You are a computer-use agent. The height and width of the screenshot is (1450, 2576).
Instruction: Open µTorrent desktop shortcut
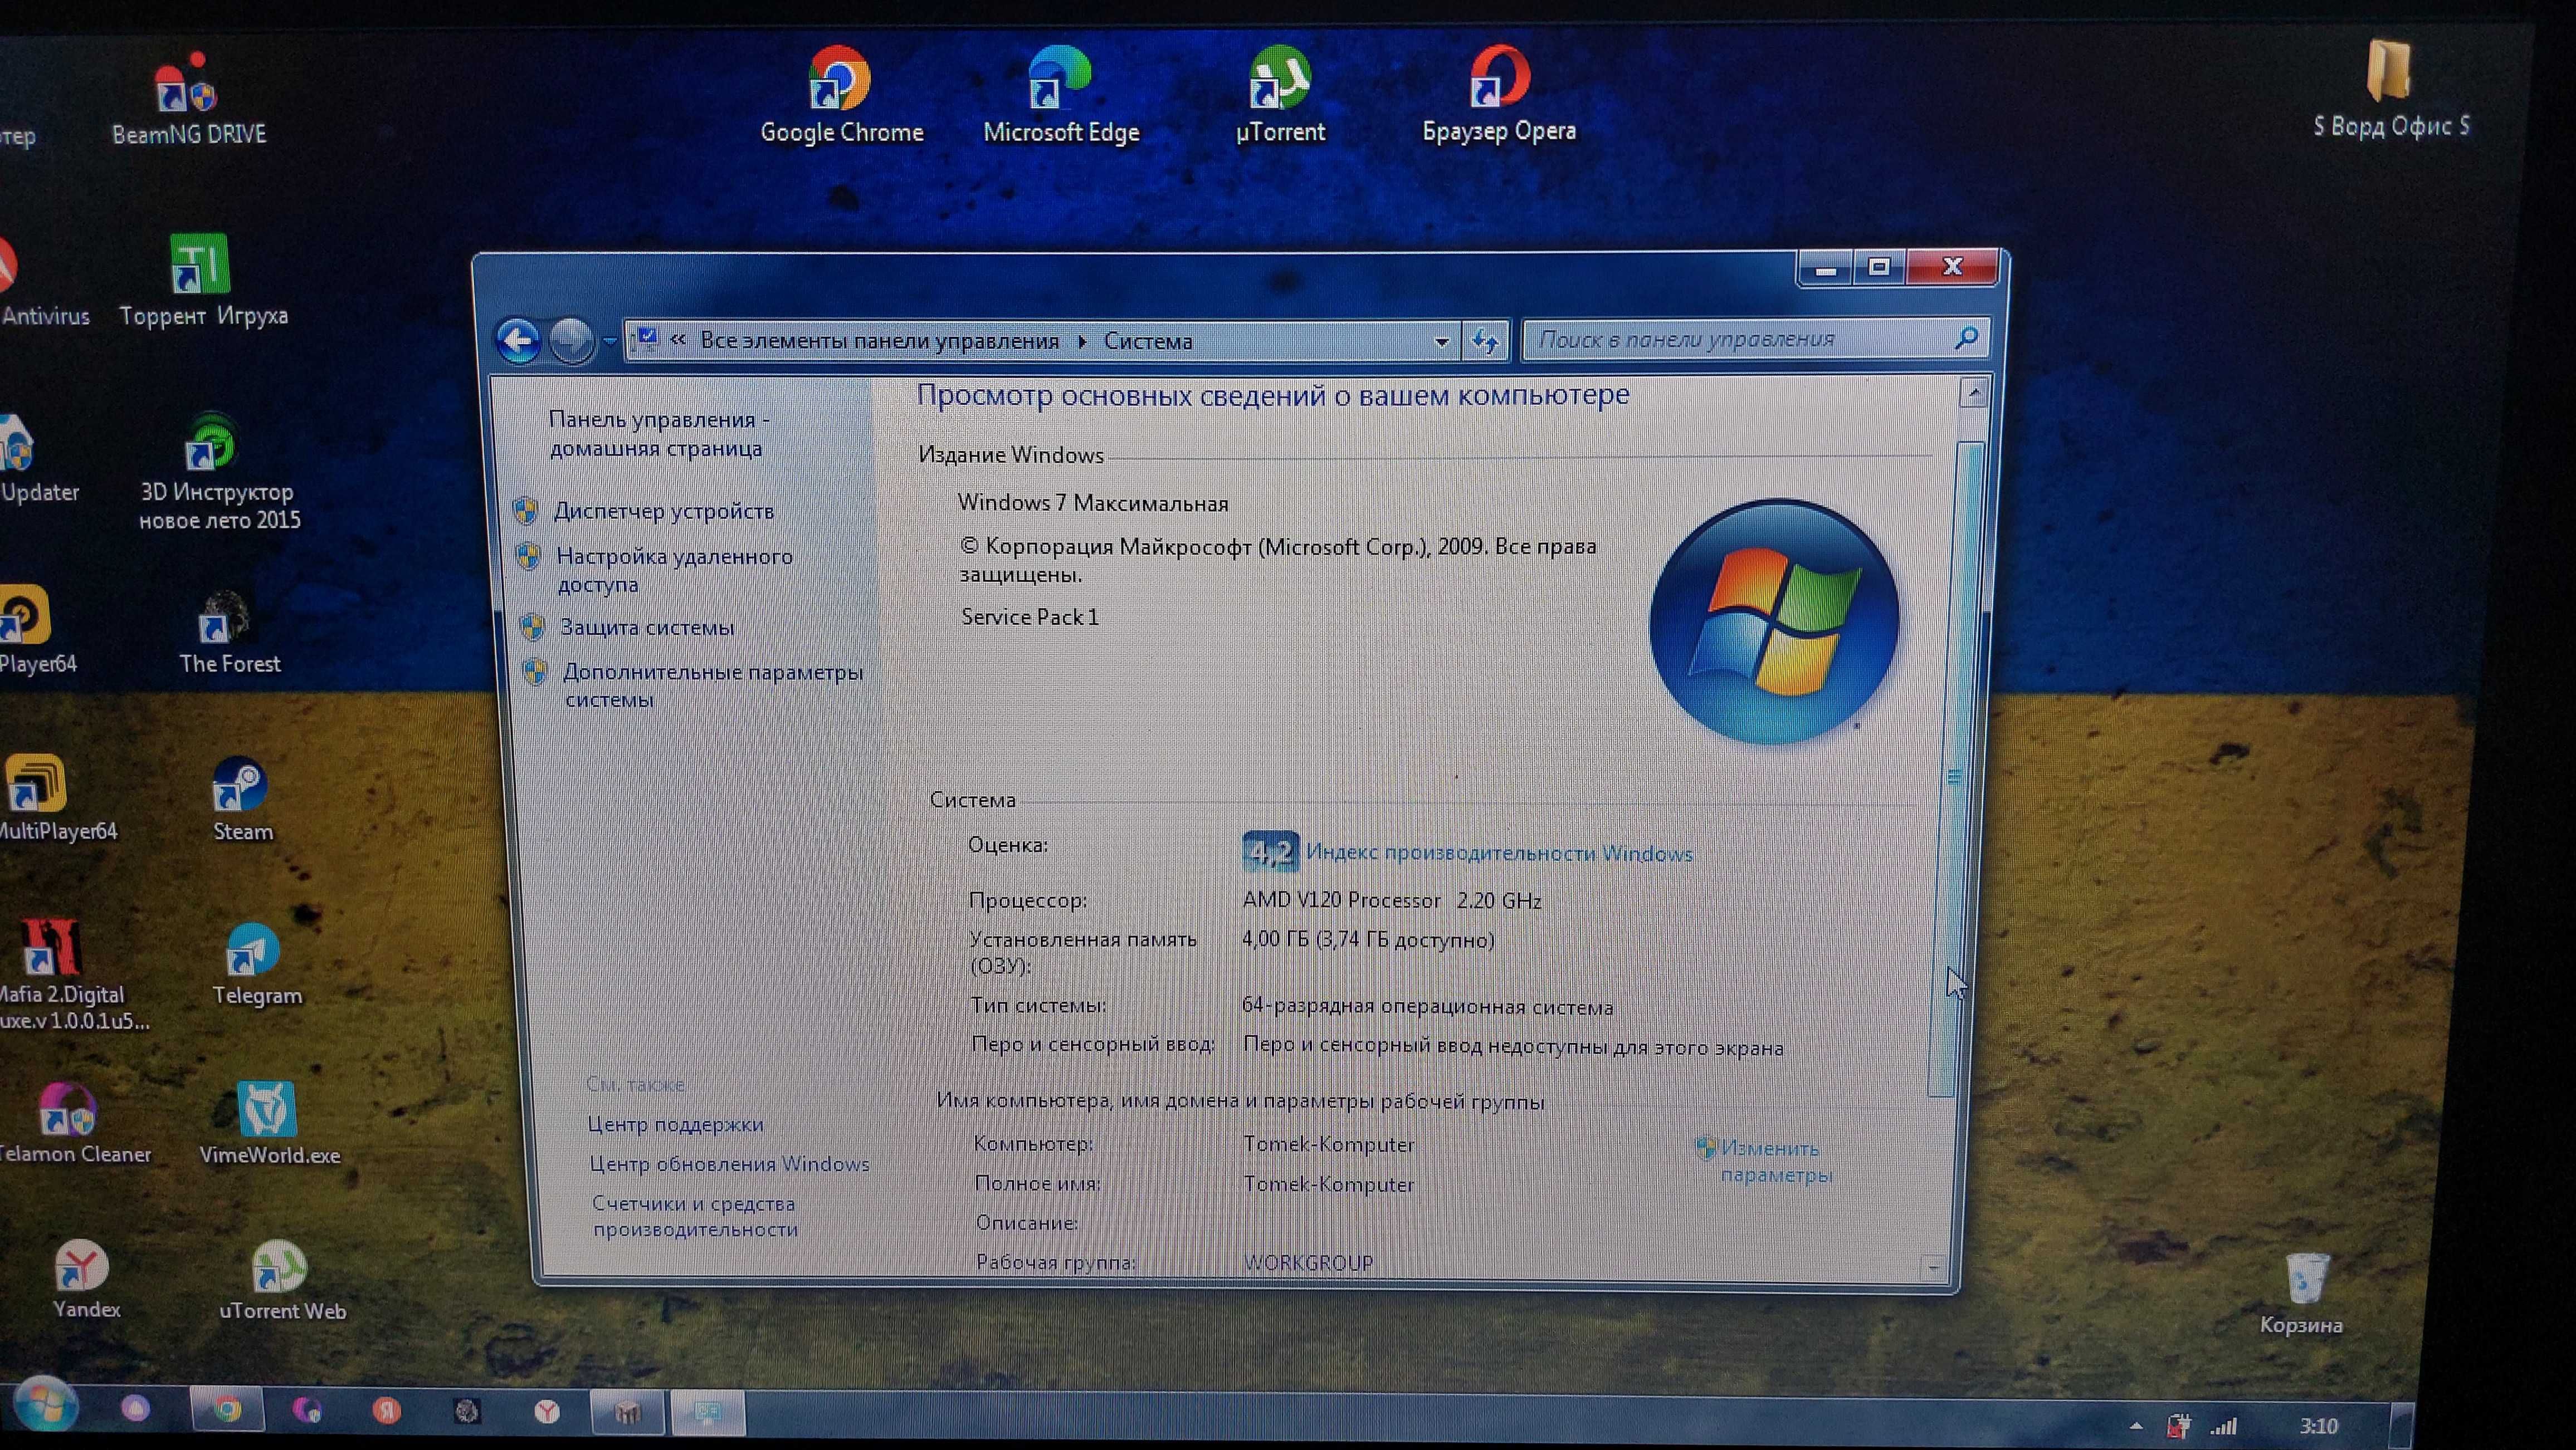[1280, 96]
